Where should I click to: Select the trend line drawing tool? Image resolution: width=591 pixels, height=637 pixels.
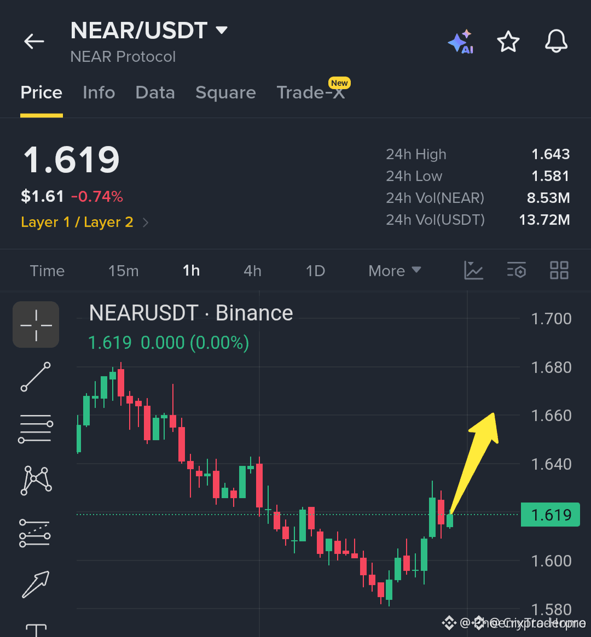point(36,377)
